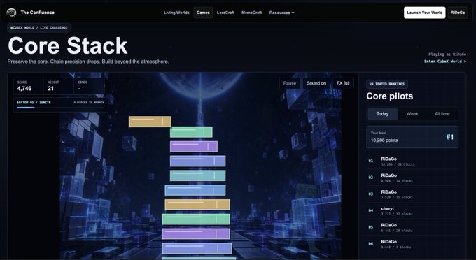Open the Living Worlds menu item
This screenshot has width=476, height=260.
point(176,13)
